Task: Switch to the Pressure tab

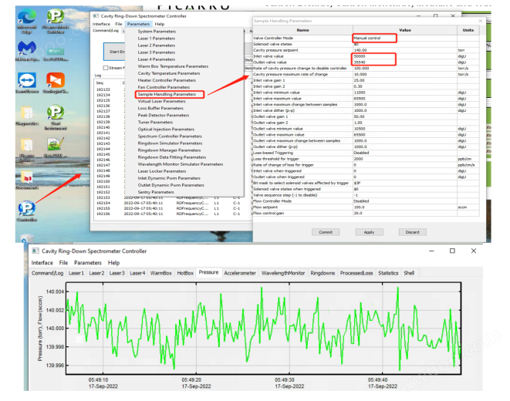Action: click(x=208, y=272)
